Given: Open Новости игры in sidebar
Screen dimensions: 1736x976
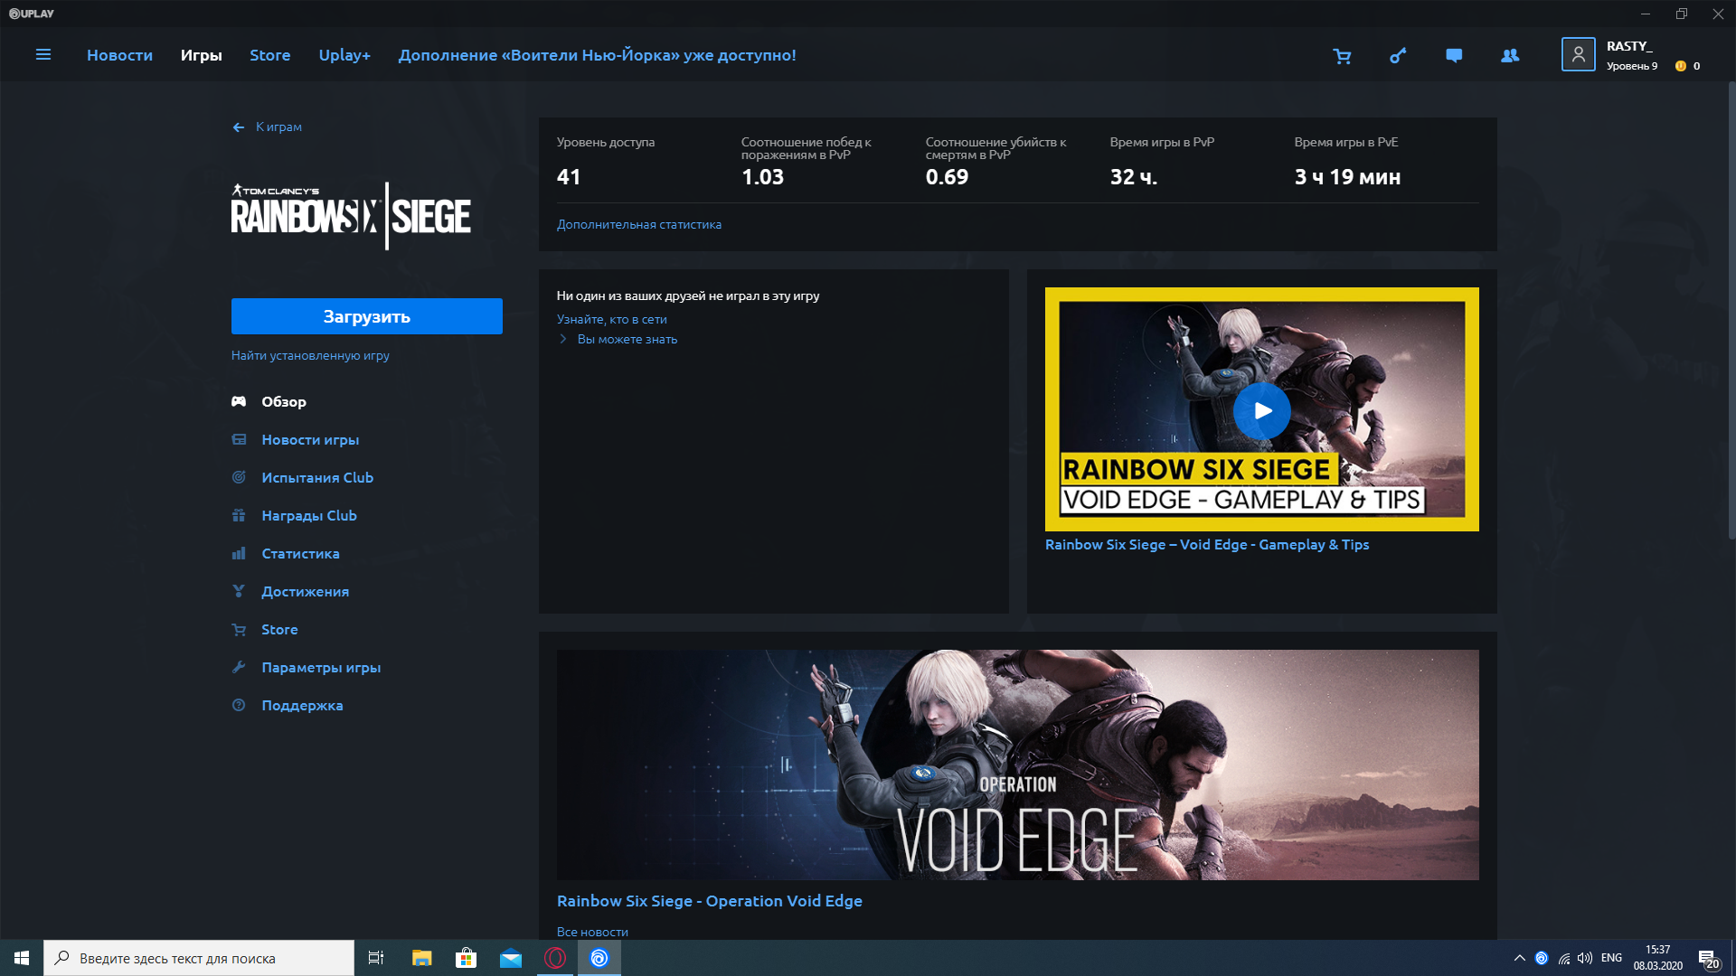Looking at the screenshot, I should [310, 439].
